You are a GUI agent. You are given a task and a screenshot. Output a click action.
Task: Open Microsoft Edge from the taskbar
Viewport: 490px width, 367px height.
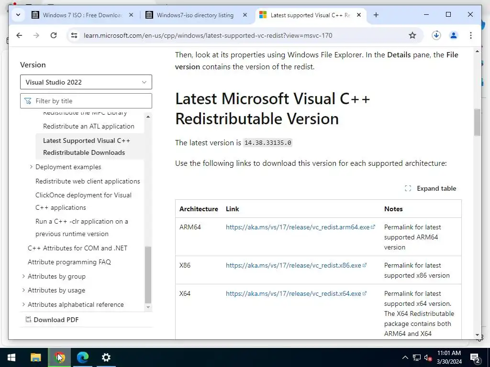click(x=83, y=357)
